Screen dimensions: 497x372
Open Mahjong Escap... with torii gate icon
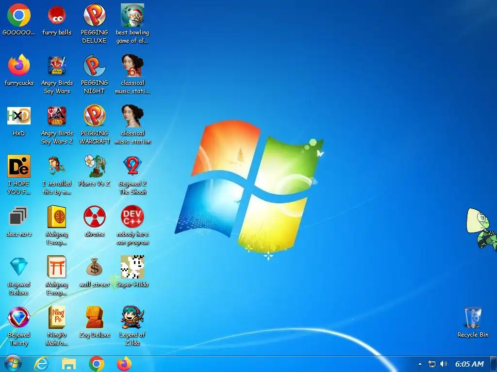click(57, 267)
